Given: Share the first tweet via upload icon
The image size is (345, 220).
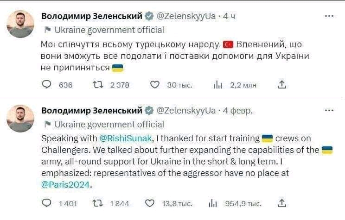Looking at the screenshot, I should click(282, 85).
